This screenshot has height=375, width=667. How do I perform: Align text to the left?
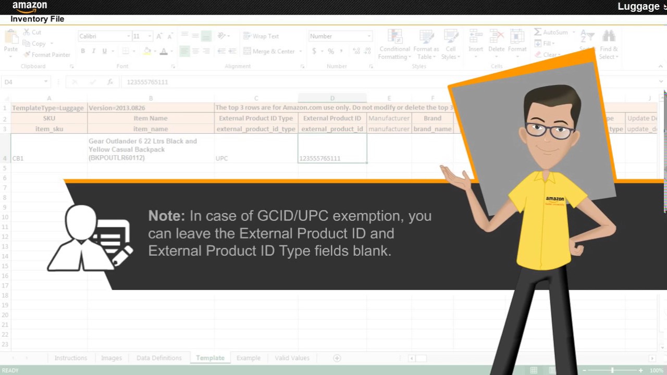pyautogui.click(x=184, y=51)
